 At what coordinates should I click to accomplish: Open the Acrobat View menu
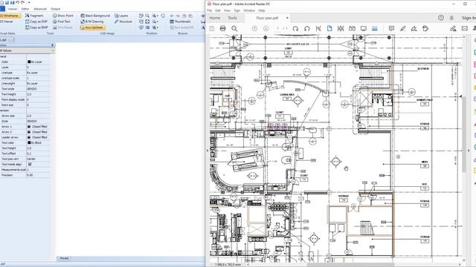tap(227, 10)
